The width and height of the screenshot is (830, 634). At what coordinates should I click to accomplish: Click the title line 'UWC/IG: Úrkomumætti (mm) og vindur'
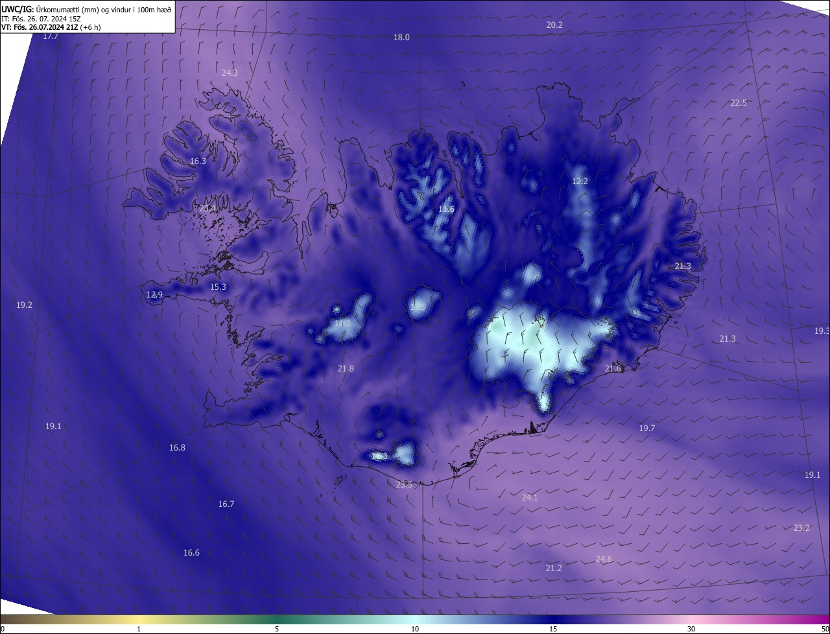86,9
